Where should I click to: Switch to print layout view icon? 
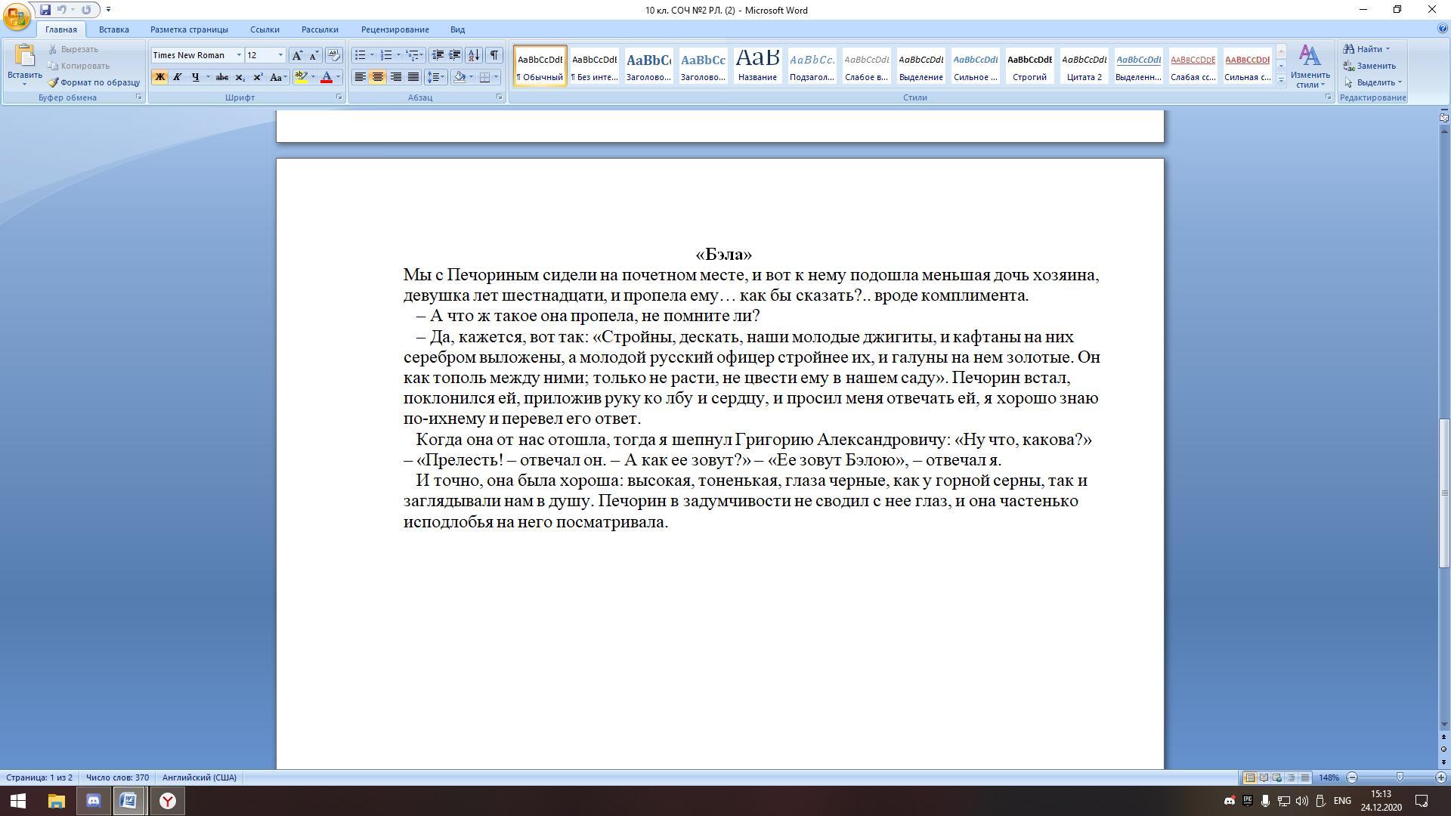tap(1250, 777)
